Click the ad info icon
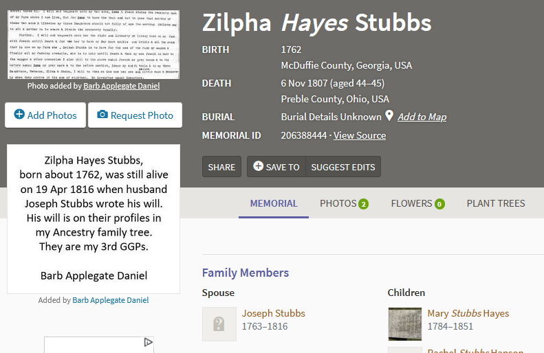544x353 pixels. point(148,342)
